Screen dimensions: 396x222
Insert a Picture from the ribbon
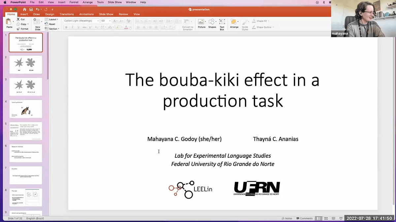(201, 23)
